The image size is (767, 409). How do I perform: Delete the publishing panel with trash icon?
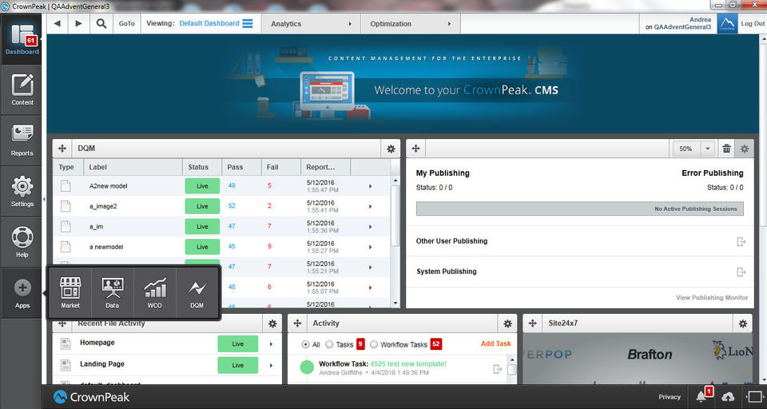pos(726,149)
